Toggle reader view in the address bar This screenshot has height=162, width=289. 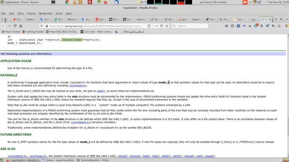coord(149,26)
